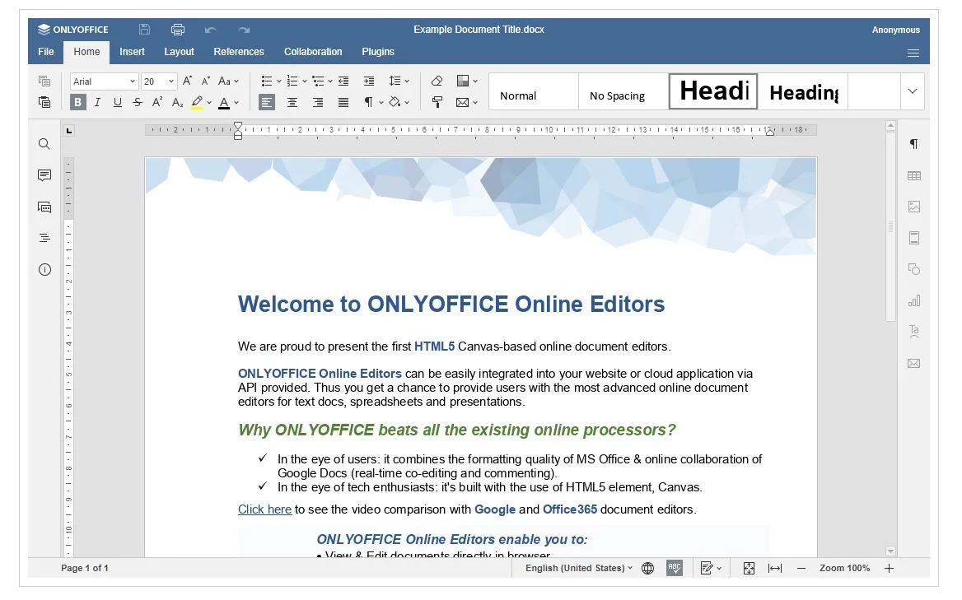Toggle spell checking in status bar
Screen dimensions: 962x600
coord(675,568)
